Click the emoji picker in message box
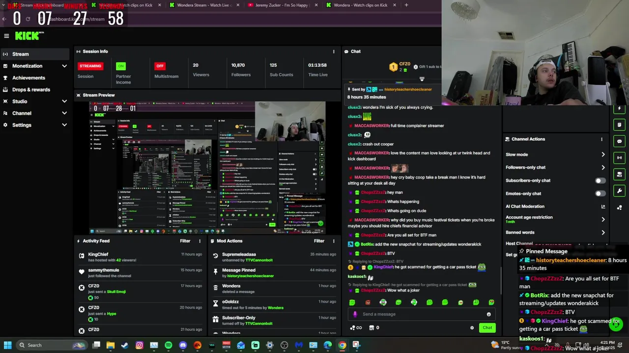This screenshot has height=353, width=629. pyautogui.click(x=488, y=314)
